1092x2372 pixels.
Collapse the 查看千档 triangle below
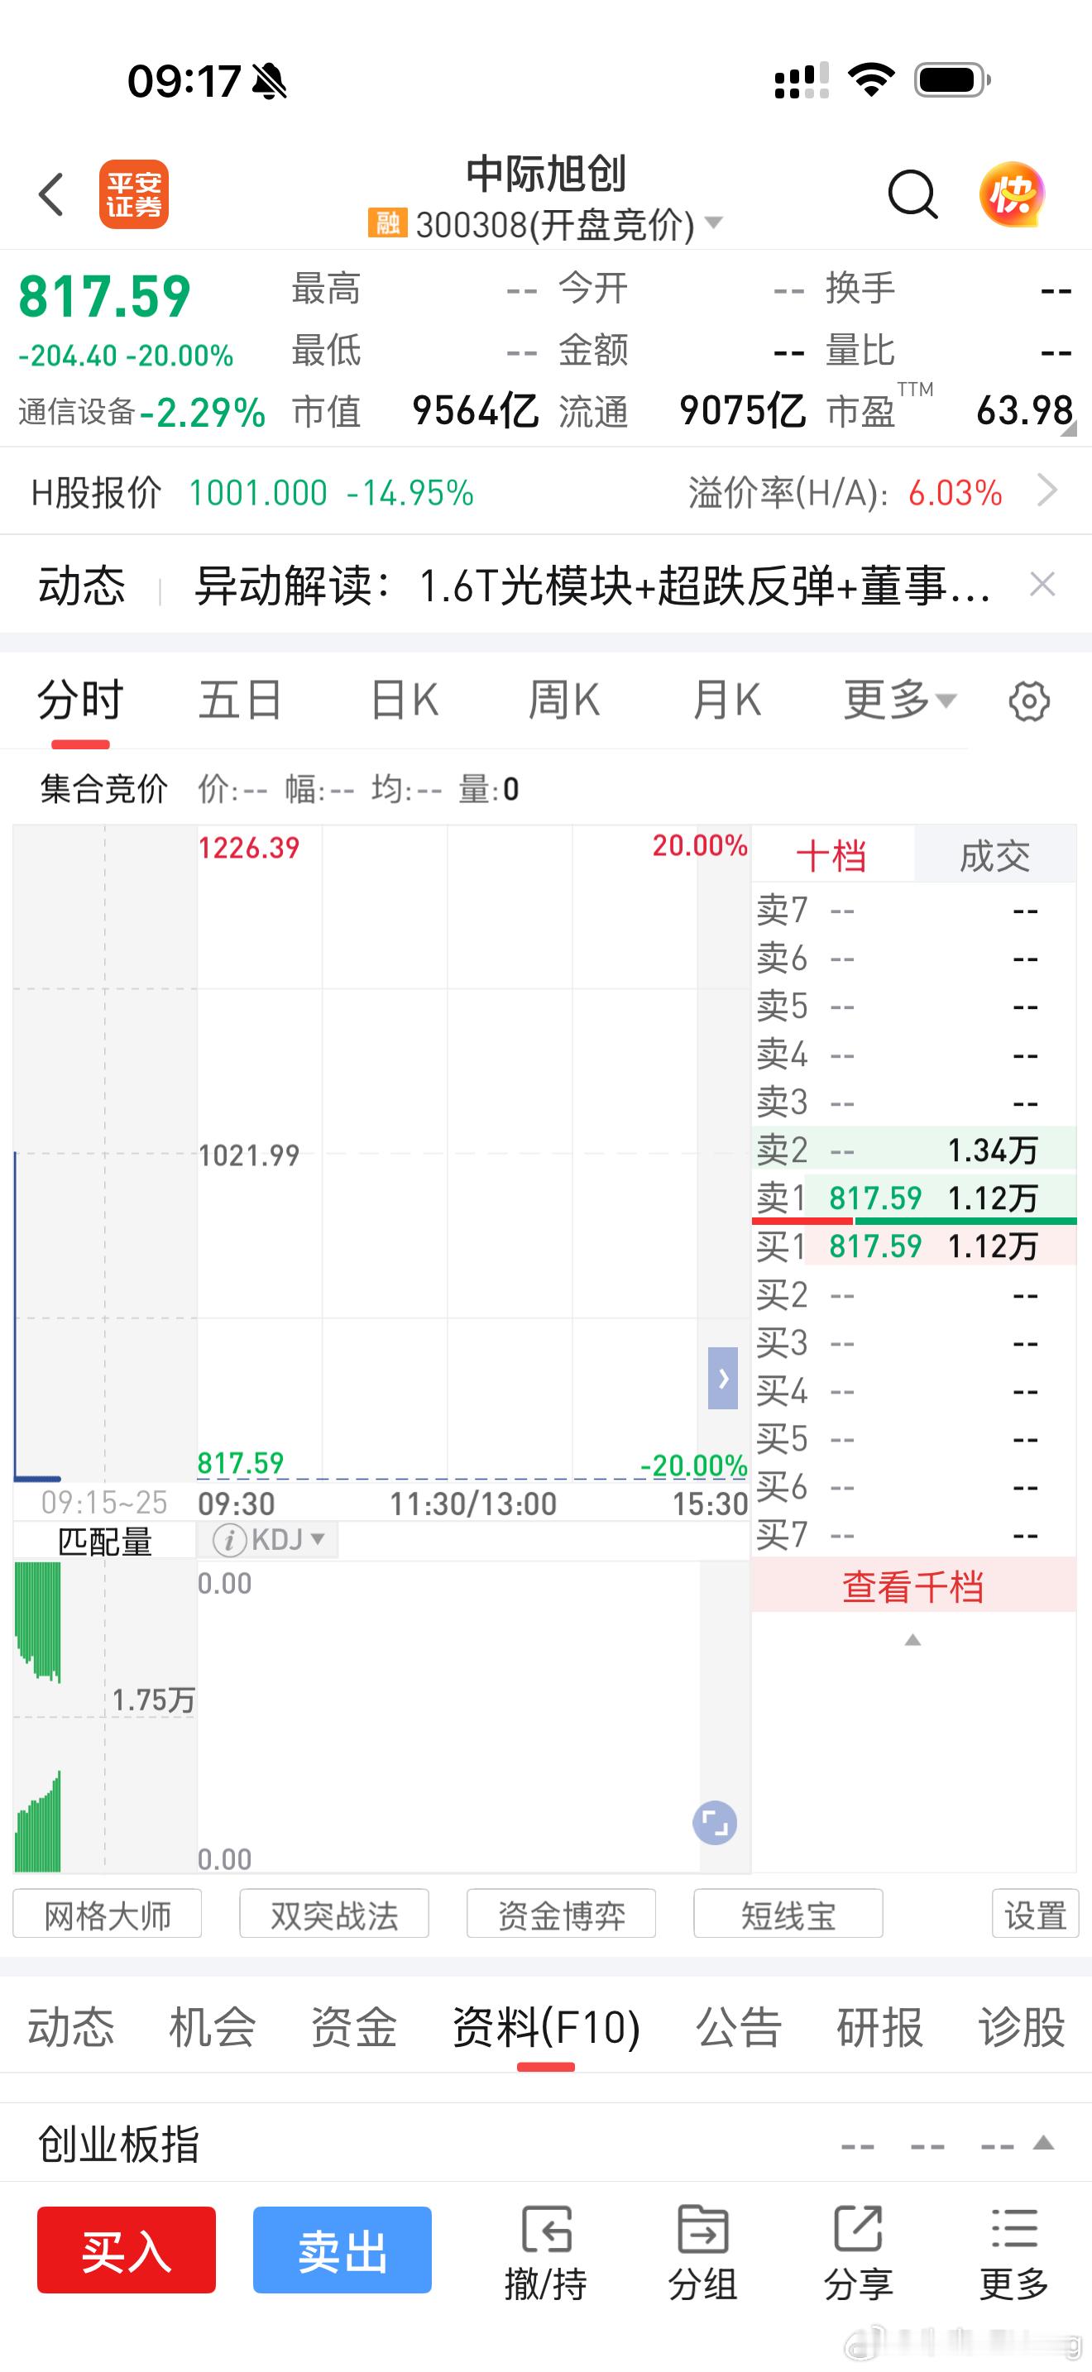pos(912,1640)
